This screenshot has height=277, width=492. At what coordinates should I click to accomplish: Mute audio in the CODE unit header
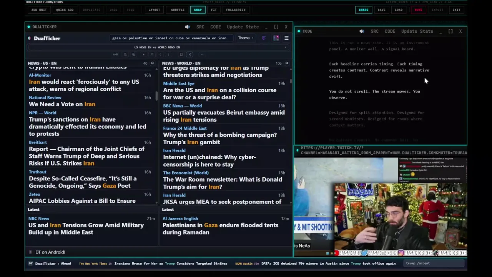pos(362,31)
